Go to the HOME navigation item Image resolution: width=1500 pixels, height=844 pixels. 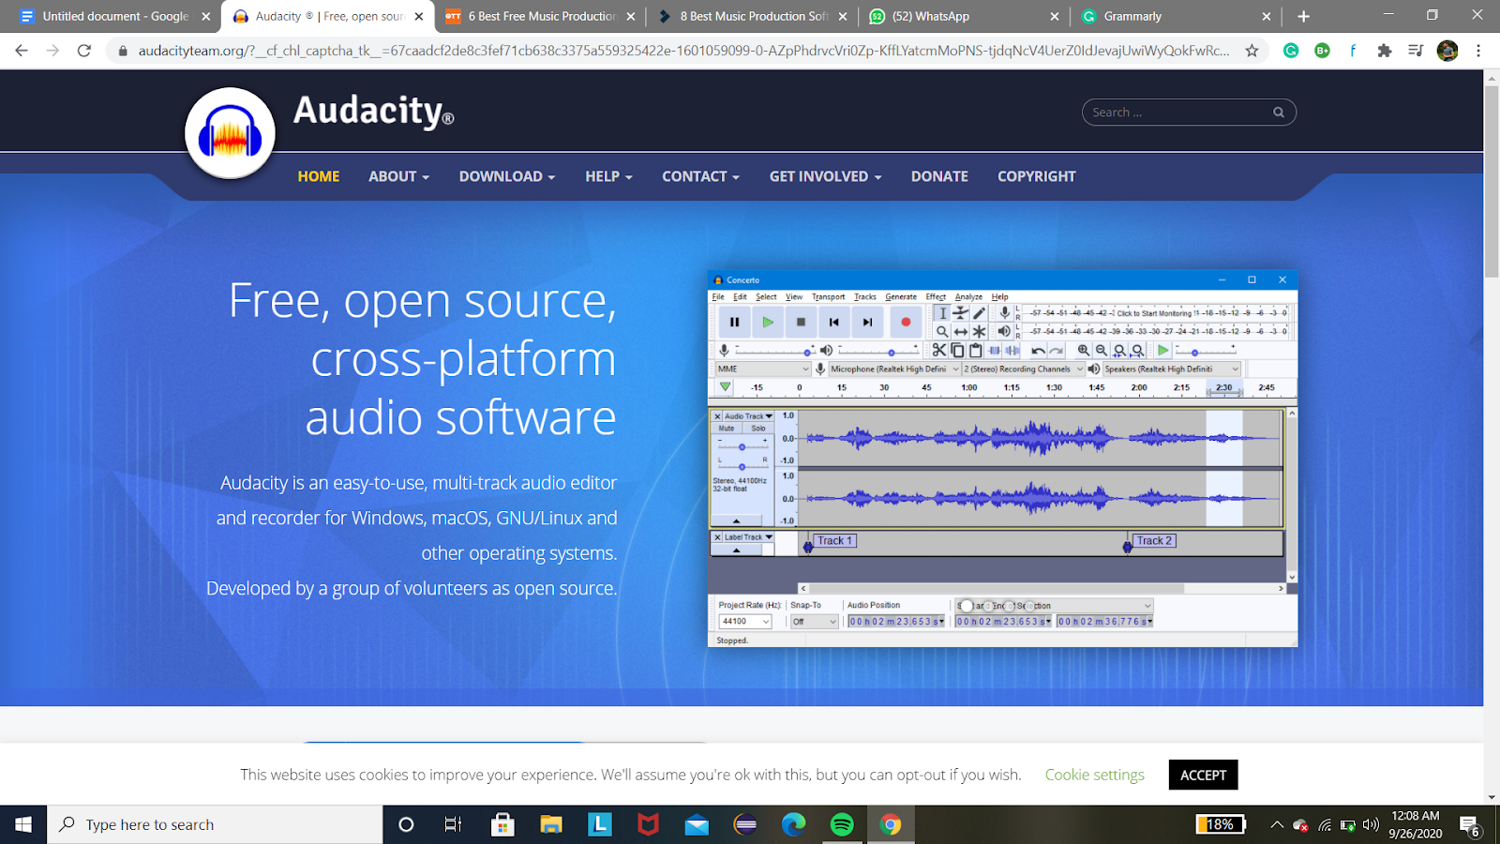tap(319, 176)
